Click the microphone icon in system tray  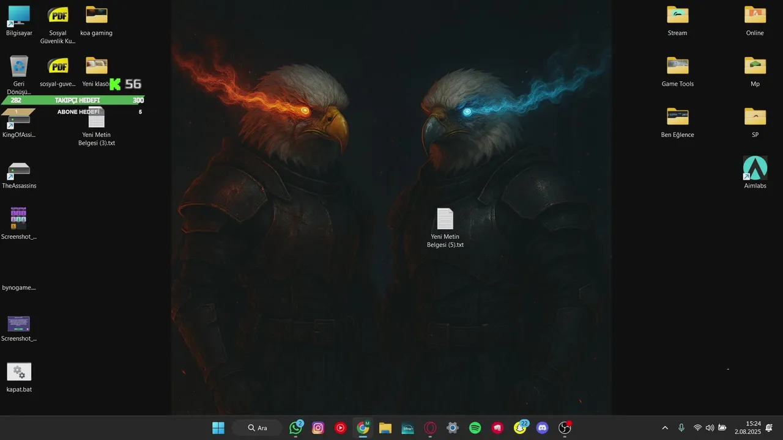point(681,428)
